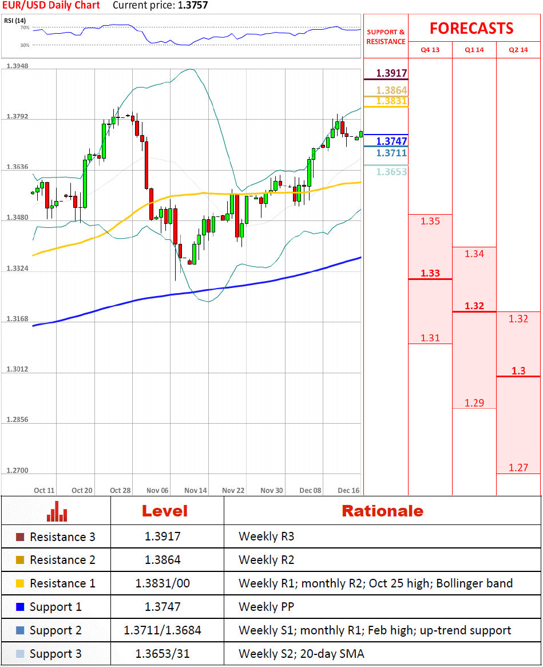Click the Rationale column header

coord(382,511)
